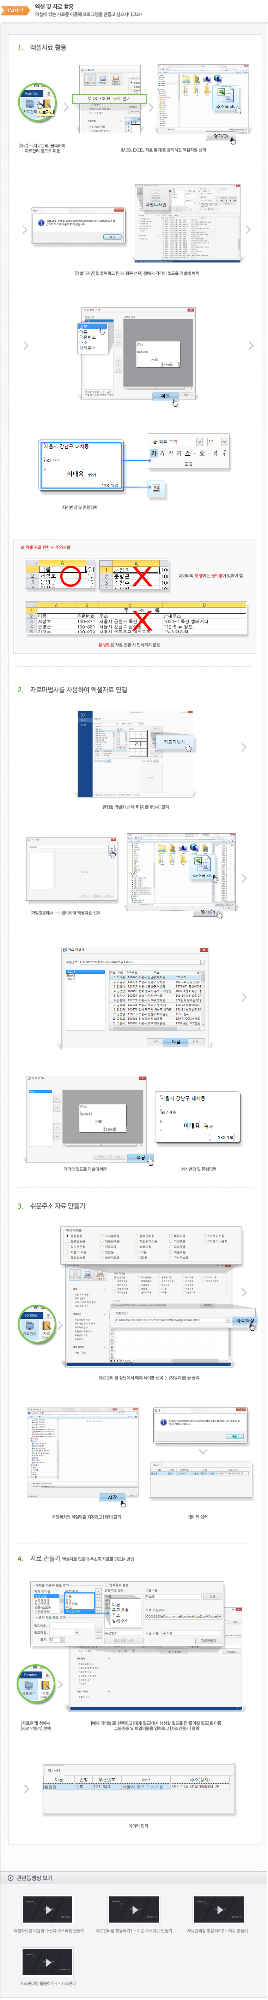The image size is (268, 2000).
Task: Go to next slide beside 자료 미법사 sheet list
Action: tap(243, 997)
